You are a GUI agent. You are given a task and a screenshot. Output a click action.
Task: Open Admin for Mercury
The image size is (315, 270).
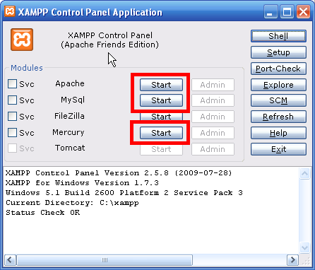[213, 133]
